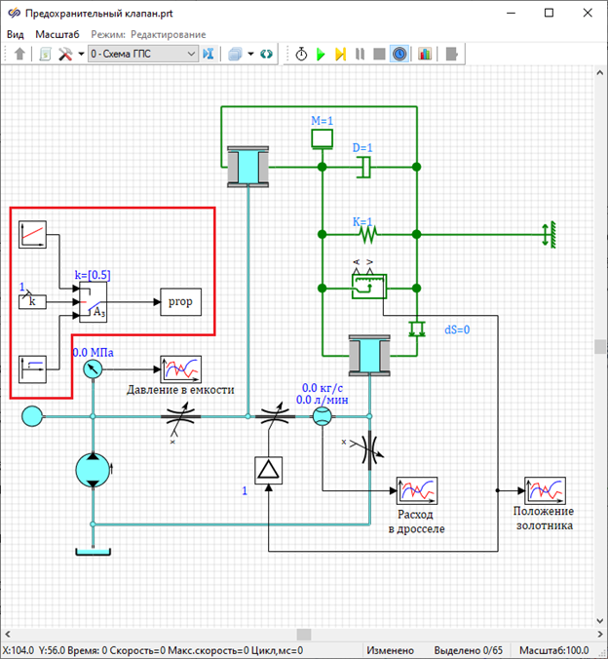Click the yellow step-forward simulation icon

click(x=340, y=55)
